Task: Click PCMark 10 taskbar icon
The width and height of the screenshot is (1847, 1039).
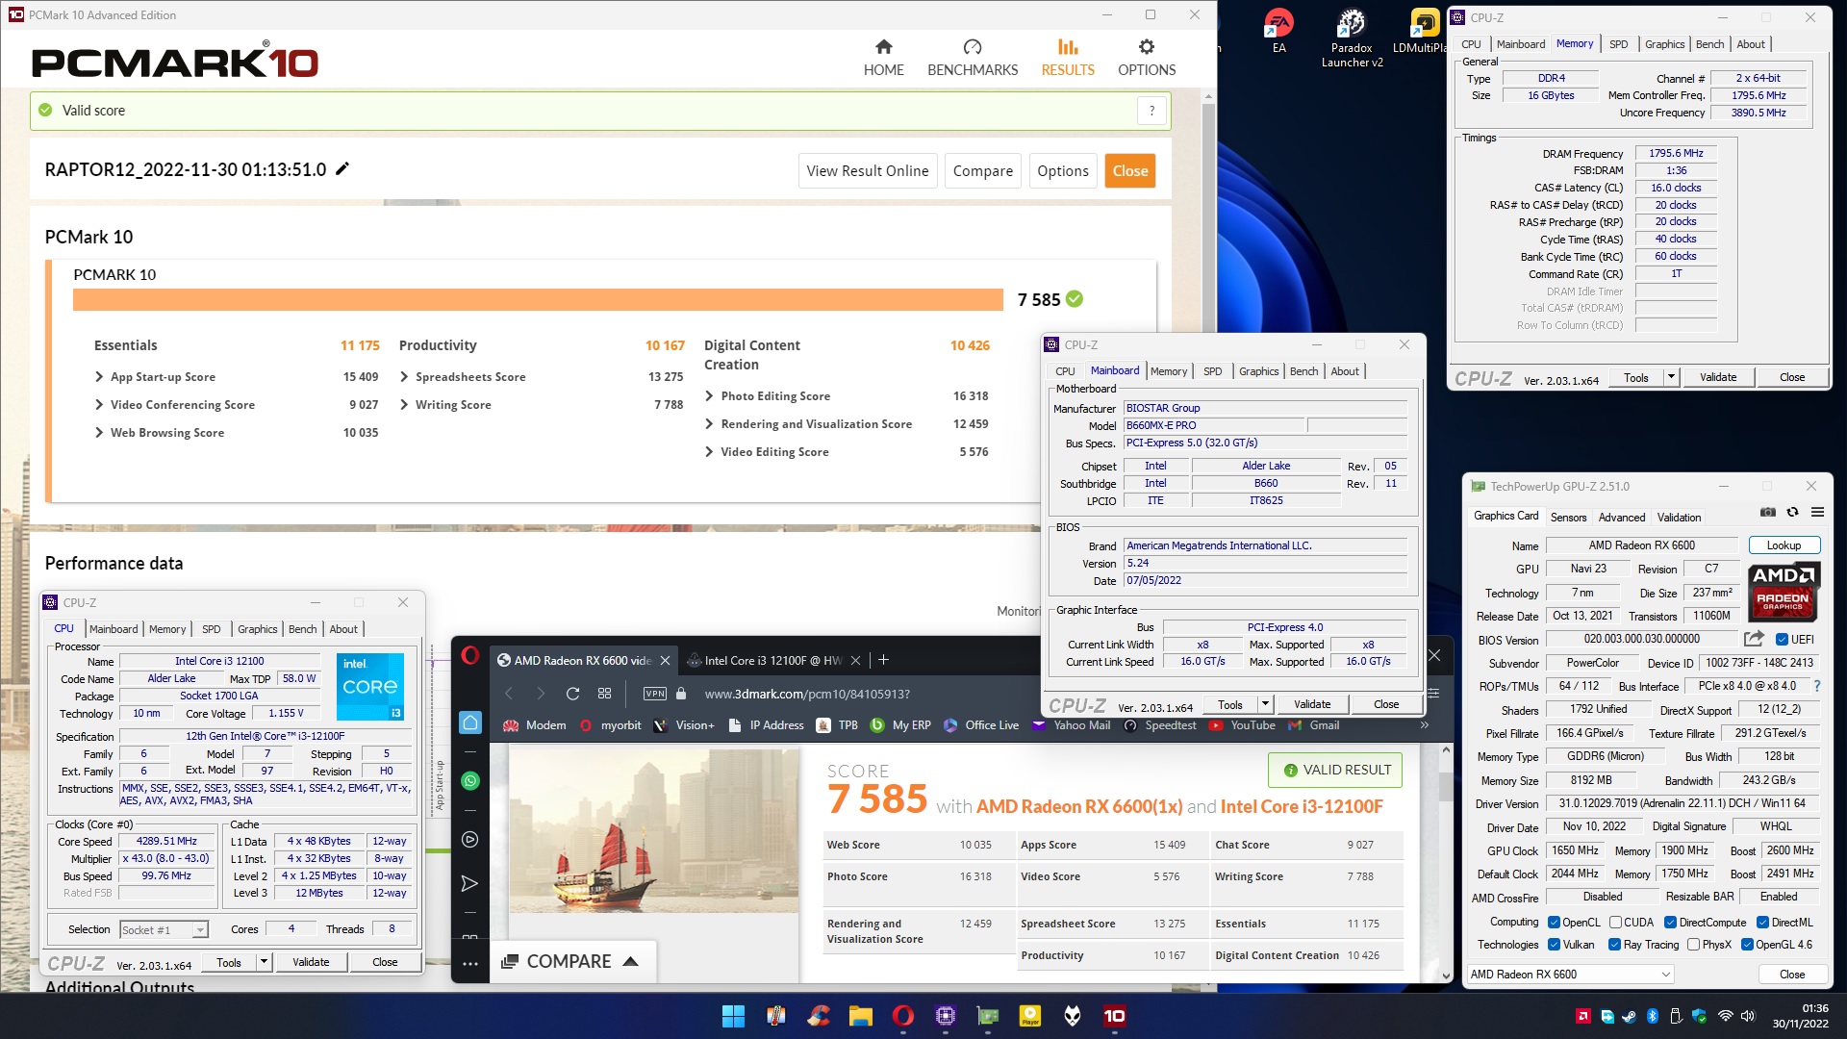Action: (1114, 1016)
